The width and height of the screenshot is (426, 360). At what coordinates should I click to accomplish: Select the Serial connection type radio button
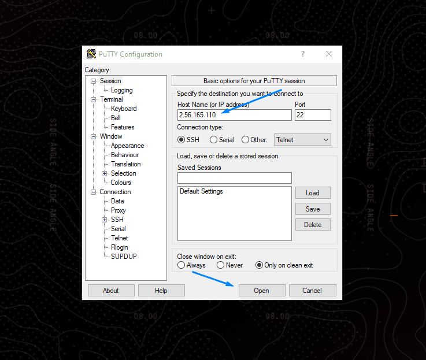(x=213, y=140)
